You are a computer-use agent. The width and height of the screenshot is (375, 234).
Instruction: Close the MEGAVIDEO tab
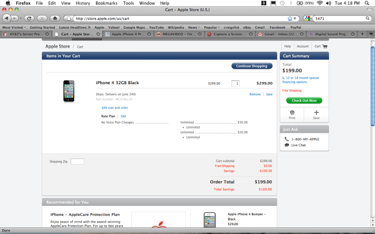coord(200,34)
